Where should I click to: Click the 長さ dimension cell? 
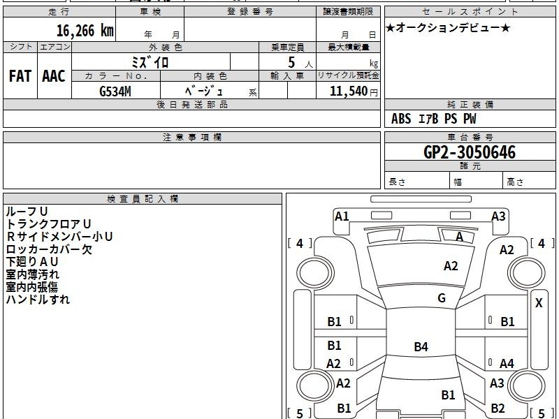pos(417,181)
